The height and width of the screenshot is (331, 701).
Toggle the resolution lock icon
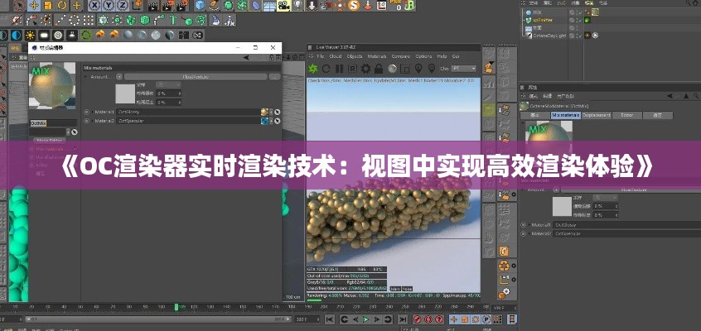(x=379, y=69)
